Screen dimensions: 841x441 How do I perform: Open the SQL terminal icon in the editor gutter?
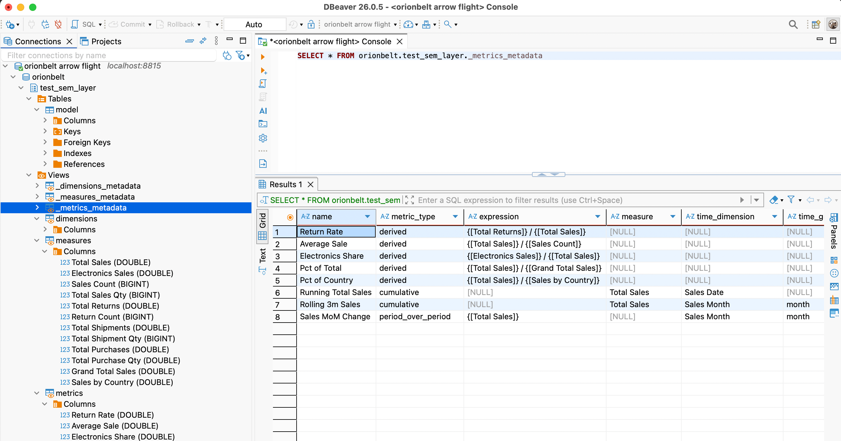pos(263,124)
